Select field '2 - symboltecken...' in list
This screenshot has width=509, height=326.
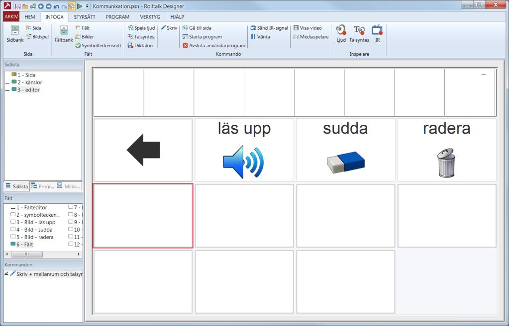click(35, 215)
